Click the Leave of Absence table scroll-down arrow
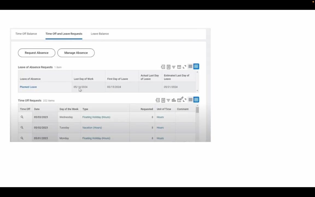This screenshot has height=197, width=315. point(197,91)
